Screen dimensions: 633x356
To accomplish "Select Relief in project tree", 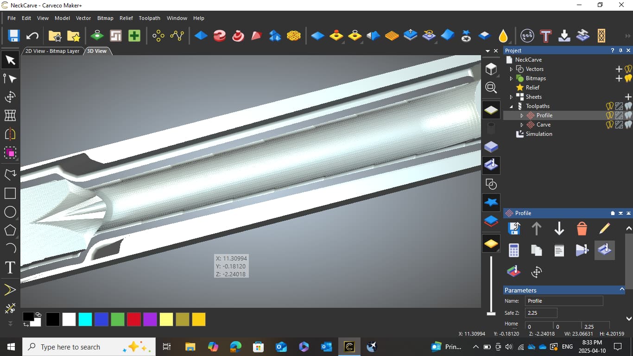I will click(x=532, y=88).
